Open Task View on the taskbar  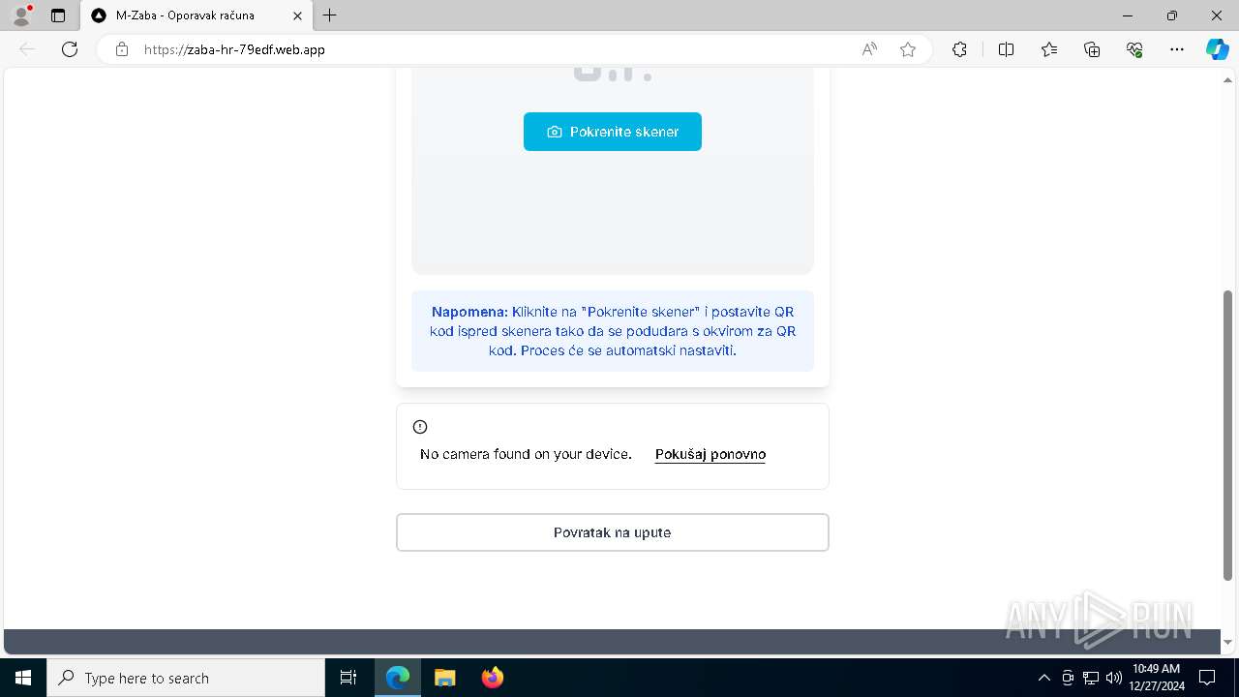point(348,678)
